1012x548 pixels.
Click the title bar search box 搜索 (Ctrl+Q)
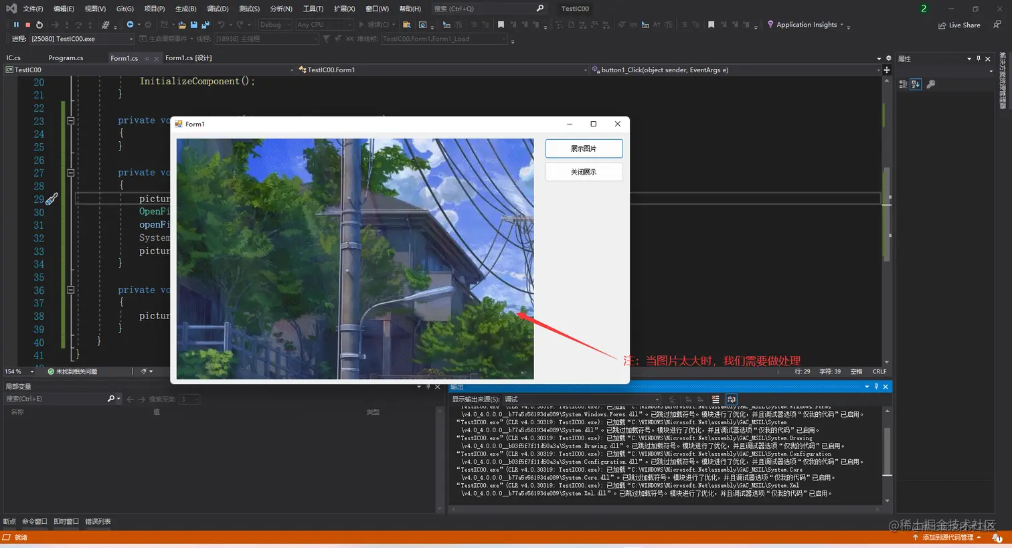(489, 9)
